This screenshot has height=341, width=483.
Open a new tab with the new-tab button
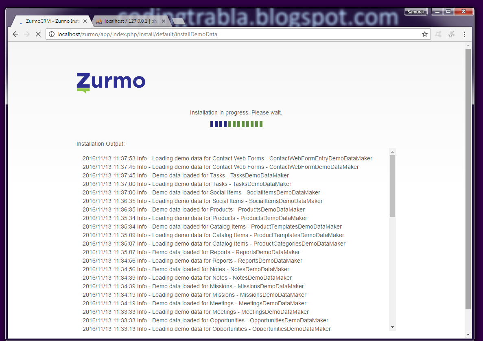click(x=179, y=21)
